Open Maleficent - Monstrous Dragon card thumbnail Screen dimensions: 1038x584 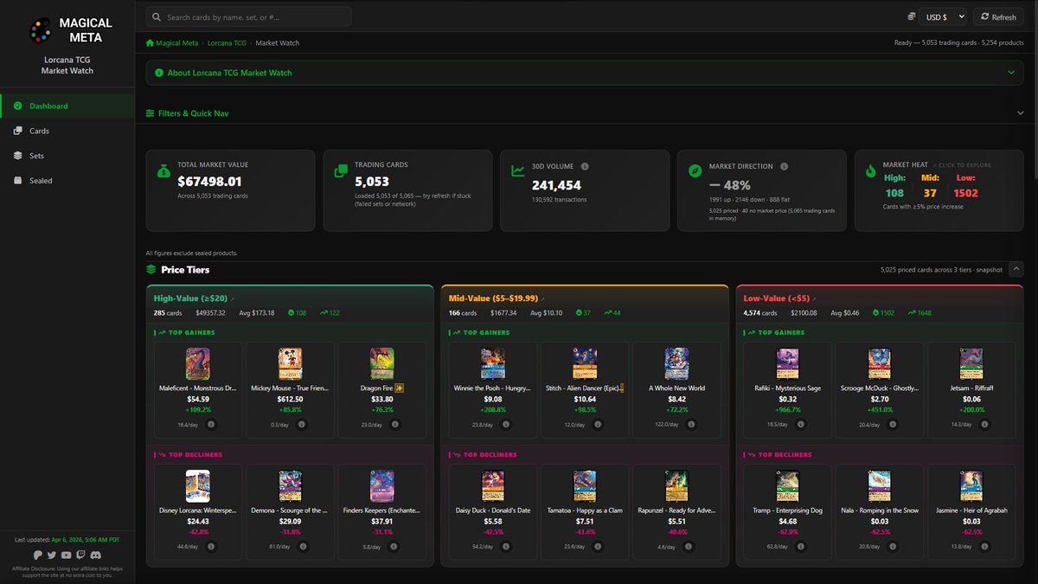point(198,364)
